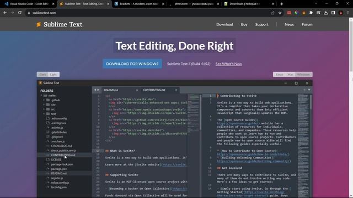Click DOWNLOAD FOR WINDOWS button
The width and height of the screenshot is (353, 198).
click(x=132, y=64)
